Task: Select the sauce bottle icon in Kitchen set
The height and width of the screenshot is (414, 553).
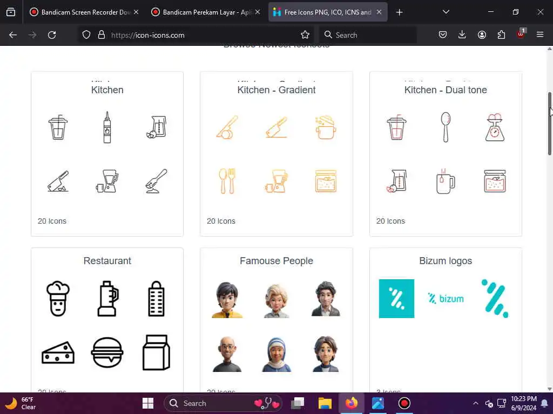Action: 107,127
